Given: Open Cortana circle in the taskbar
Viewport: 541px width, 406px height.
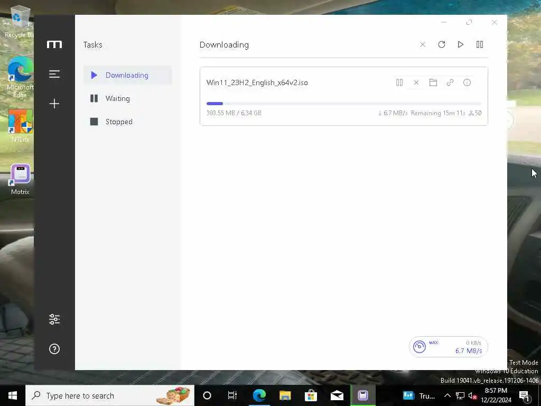Looking at the screenshot, I should click(x=207, y=395).
